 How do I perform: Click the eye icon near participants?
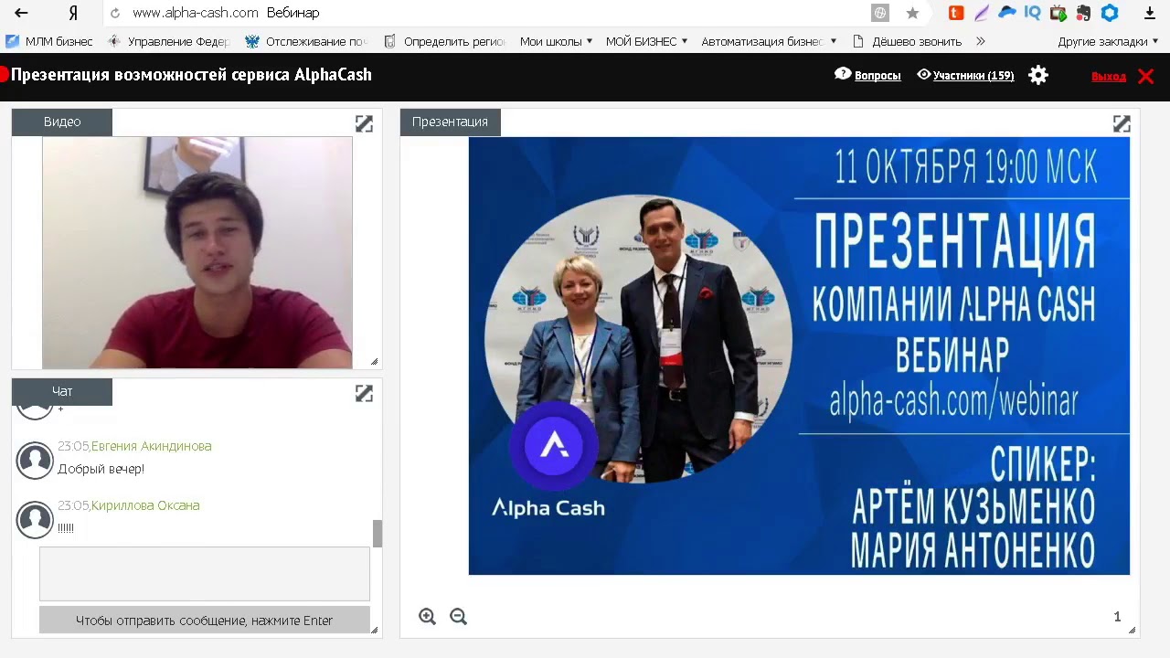[x=924, y=75]
